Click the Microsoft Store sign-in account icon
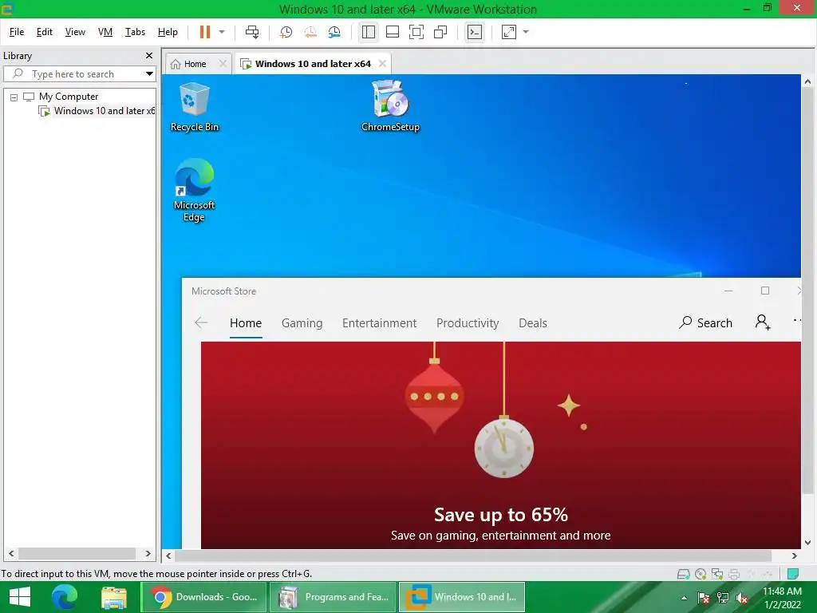 [763, 322]
